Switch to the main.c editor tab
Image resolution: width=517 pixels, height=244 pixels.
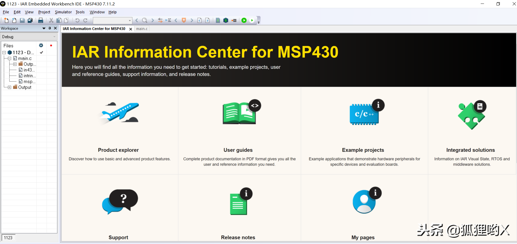[142, 29]
